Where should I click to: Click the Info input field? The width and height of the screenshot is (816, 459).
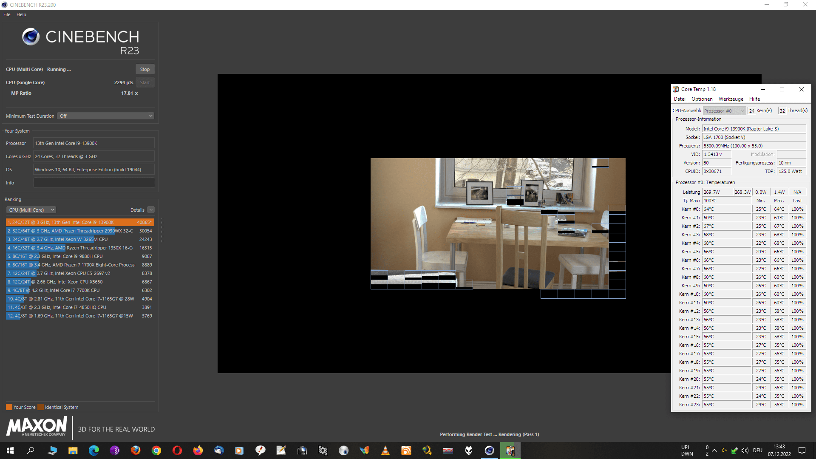(94, 183)
